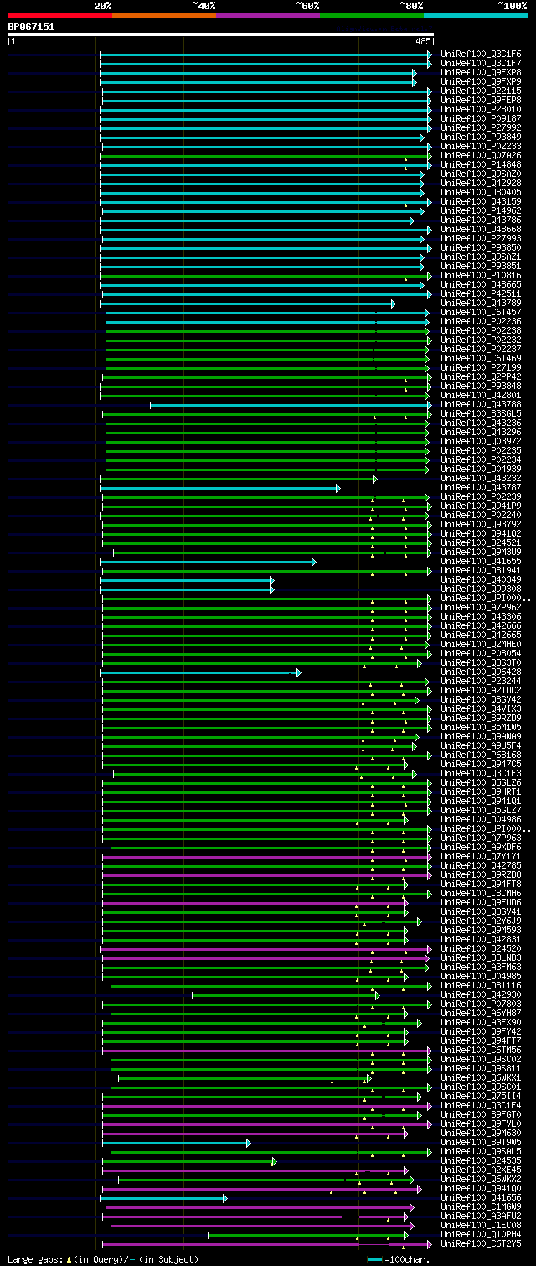Open hit UniRef100_Q07A26
This screenshot has width=536, height=1266.
tap(482, 156)
